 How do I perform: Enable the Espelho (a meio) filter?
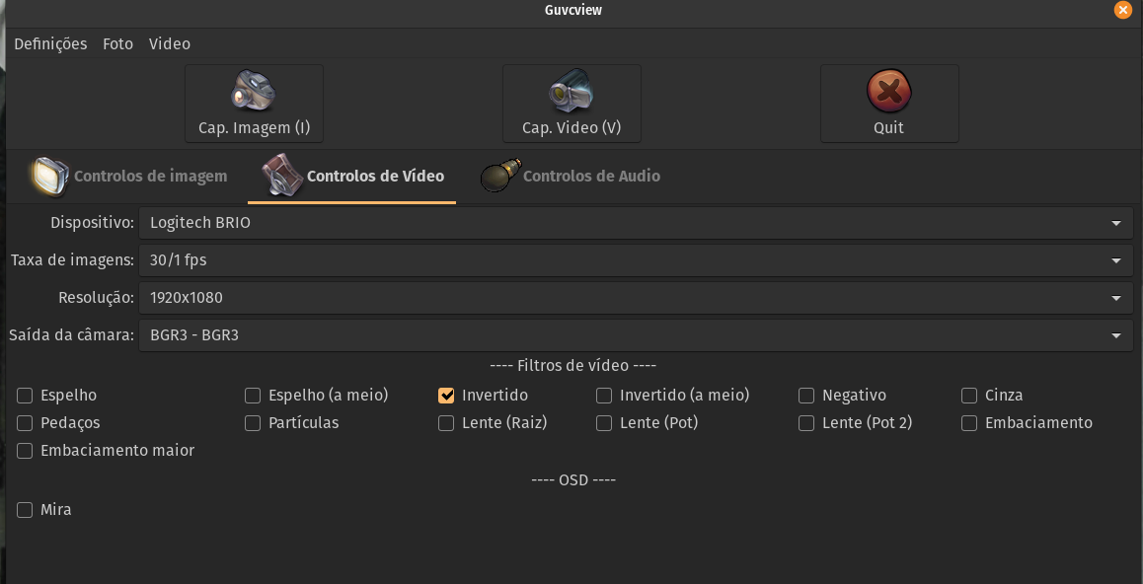point(253,396)
